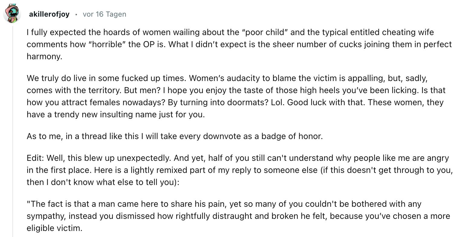
Task: Click the paragraph starting "Edit: Well, this blew up"
Action: point(240,170)
